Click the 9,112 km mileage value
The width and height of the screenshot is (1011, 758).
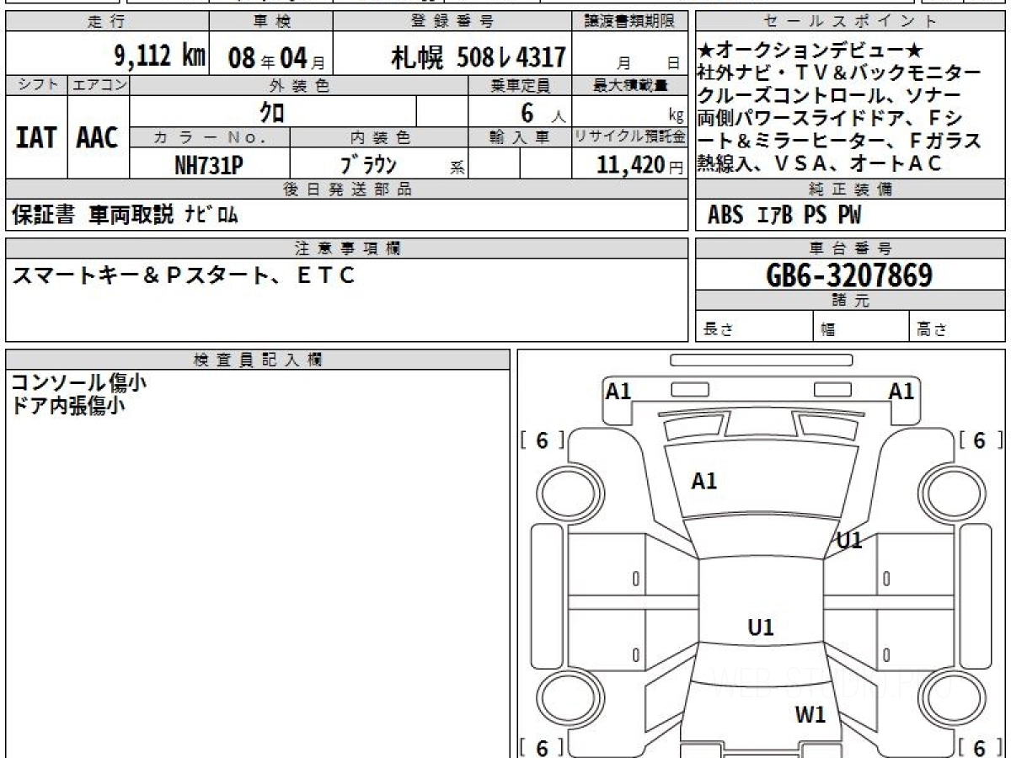(x=159, y=56)
